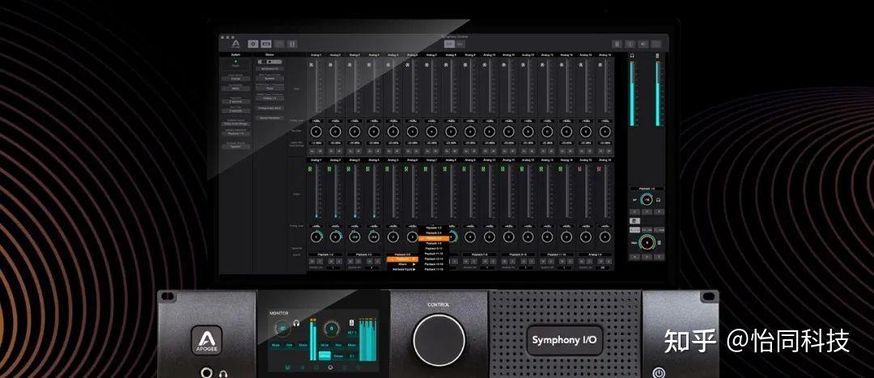This screenshot has height=378, width=874.
Task: Tap headphone Mute on hardware touchscreen
Action: [275, 345]
